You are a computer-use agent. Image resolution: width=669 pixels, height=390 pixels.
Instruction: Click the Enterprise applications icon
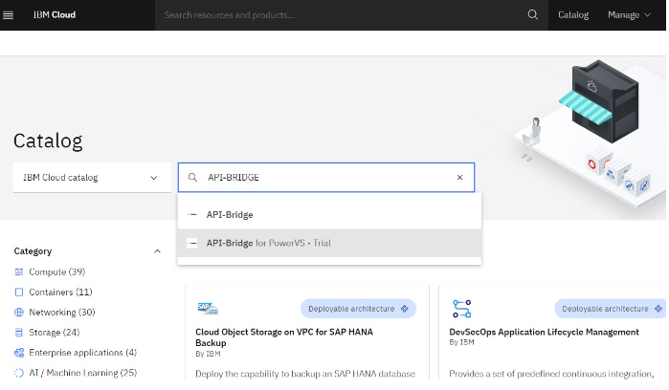pyautogui.click(x=19, y=353)
